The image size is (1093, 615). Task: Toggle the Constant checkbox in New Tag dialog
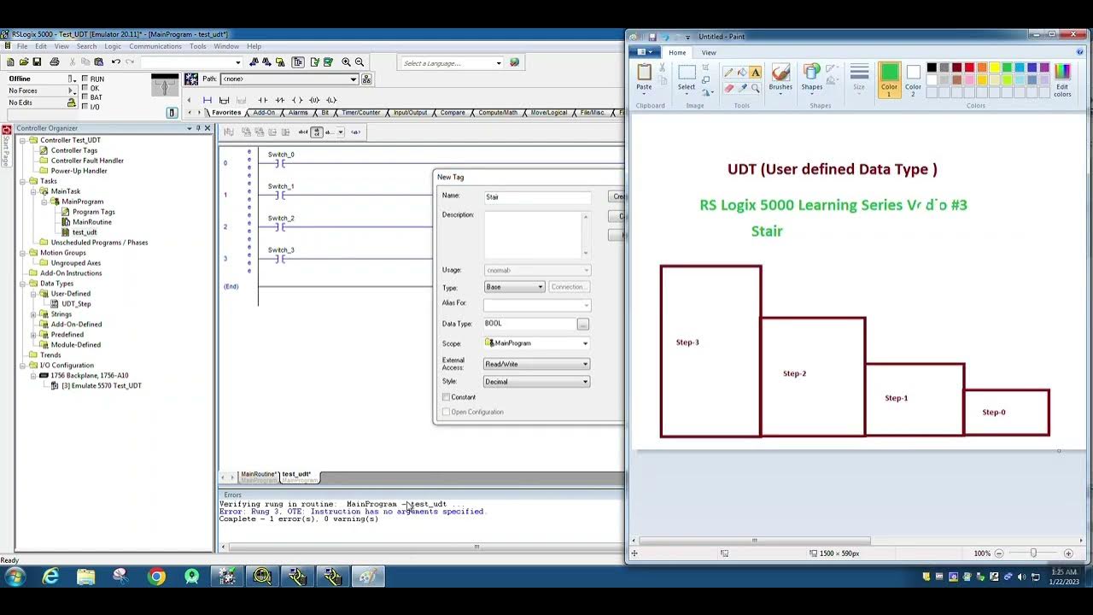click(x=446, y=397)
